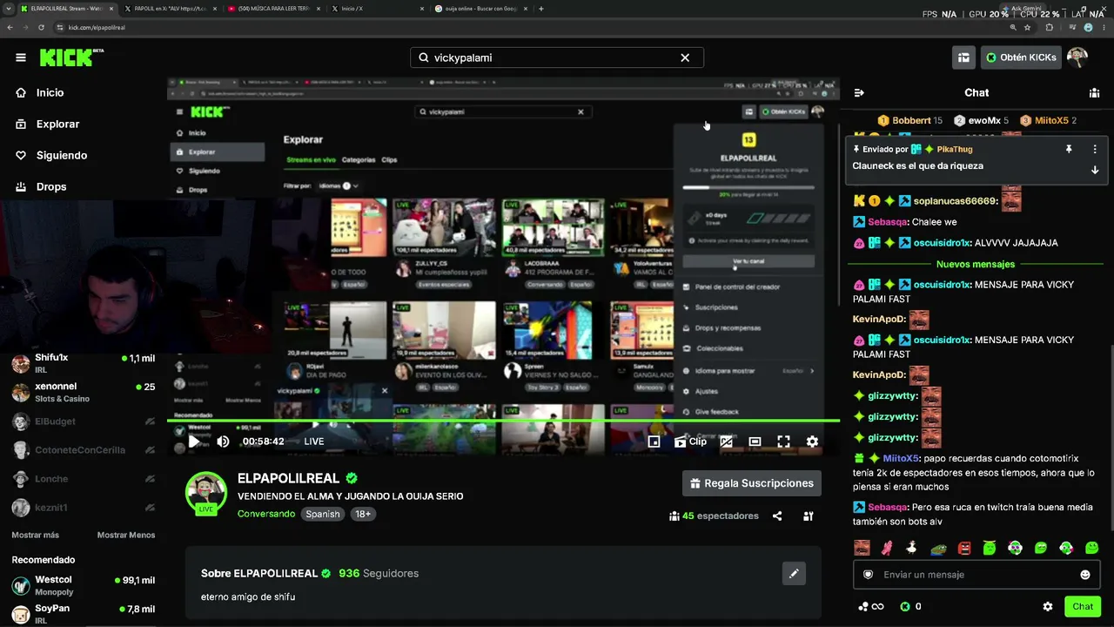1114x627 pixels.
Task: Open the profile avatar menu in header
Action: click(1077, 57)
